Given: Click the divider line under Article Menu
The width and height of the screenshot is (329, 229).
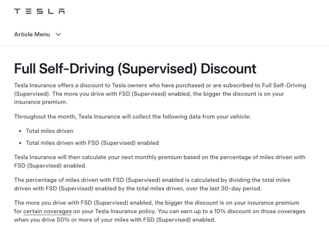Looking at the screenshot, I should [x=164, y=45].
